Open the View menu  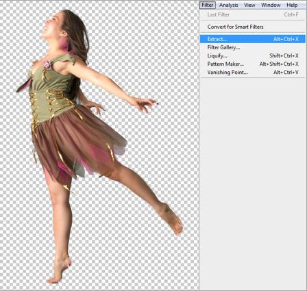(249, 5)
